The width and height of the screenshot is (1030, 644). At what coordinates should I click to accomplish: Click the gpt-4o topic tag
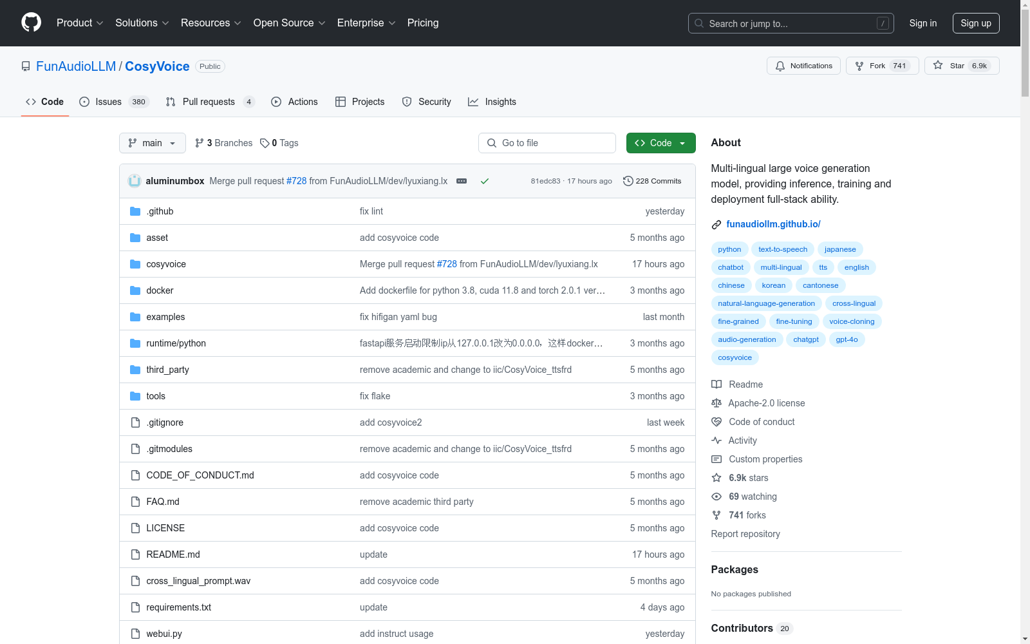847,339
